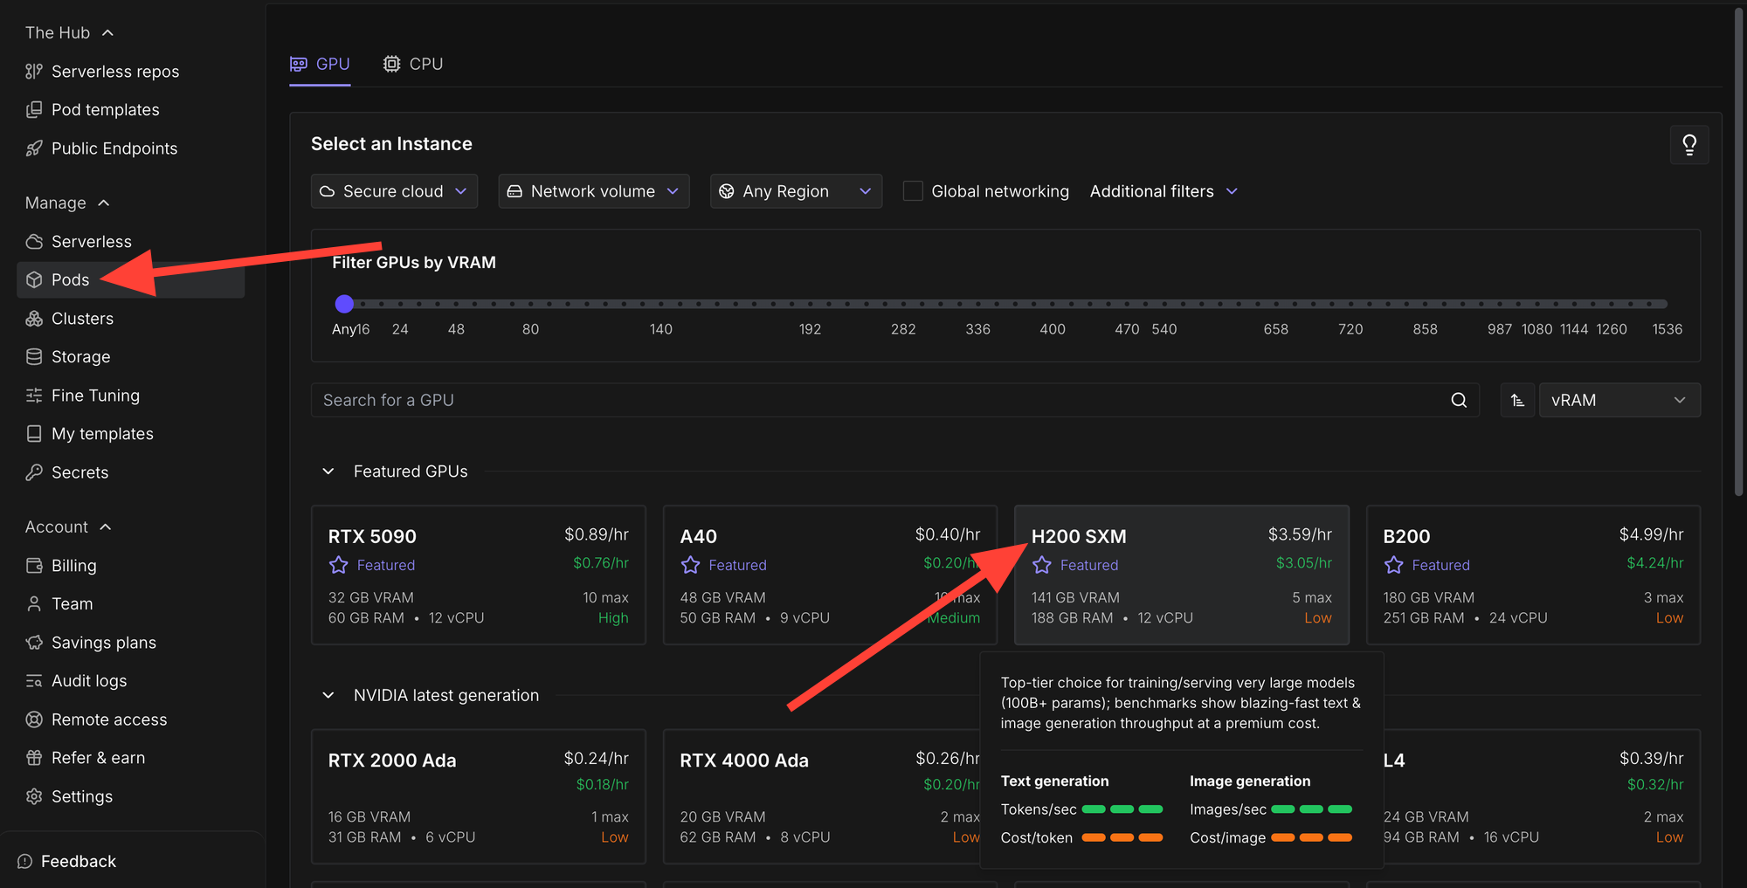Enable the Global networking checkbox
The image size is (1747, 888).
[x=913, y=191]
